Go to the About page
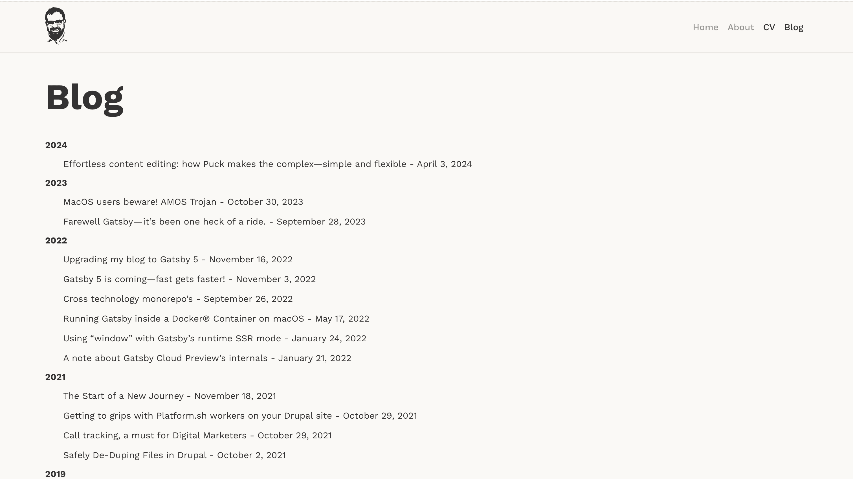The height and width of the screenshot is (479, 853). pos(740,27)
